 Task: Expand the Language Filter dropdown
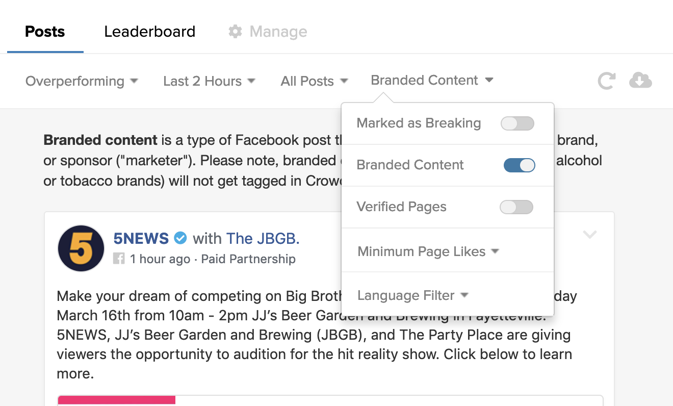click(x=413, y=295)
